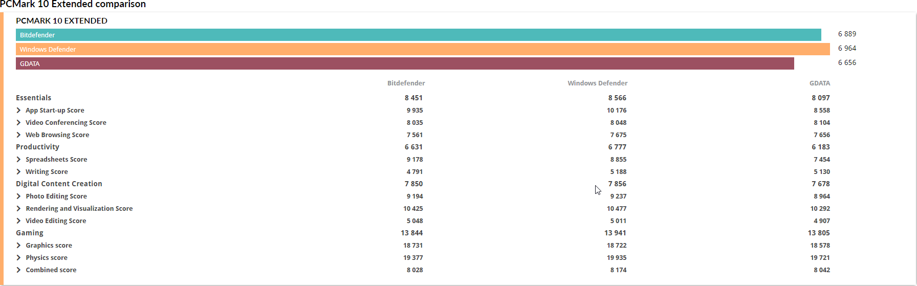The height and width of the screenshot is (286, 917).
Task: Click Productivity value 6 183
Action: pyautogui.click(x=821, y=147)
